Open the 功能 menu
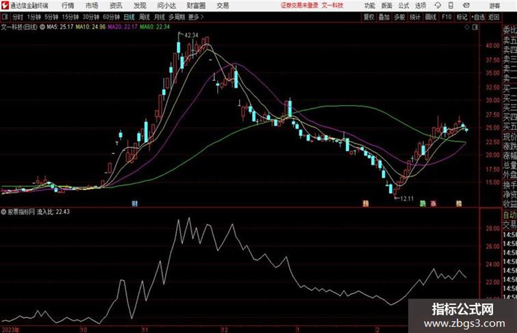 pyautogui.click(x=370, y=5)
